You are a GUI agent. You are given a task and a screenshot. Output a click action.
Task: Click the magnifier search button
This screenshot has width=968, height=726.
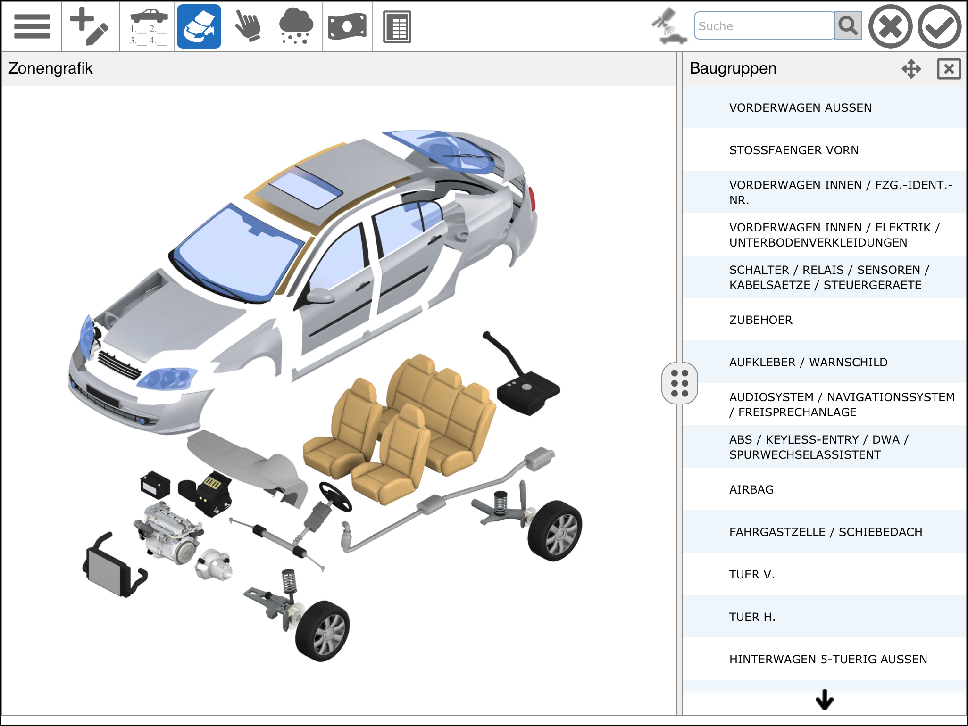pyautogui.click(x=848, y=26)
